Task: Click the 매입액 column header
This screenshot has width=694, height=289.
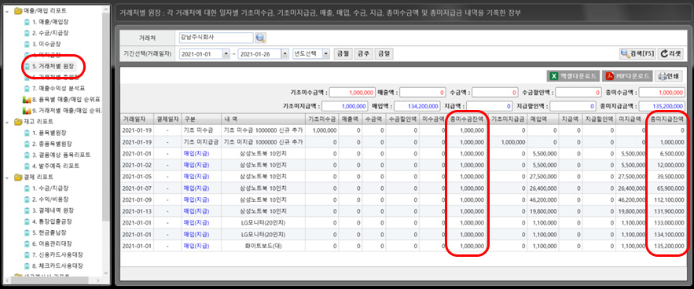Action: coord(544,119)
